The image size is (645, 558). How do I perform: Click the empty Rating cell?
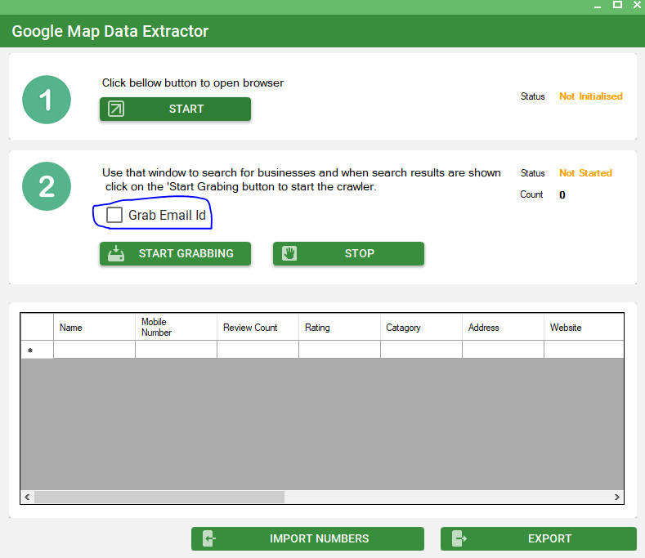340,350
